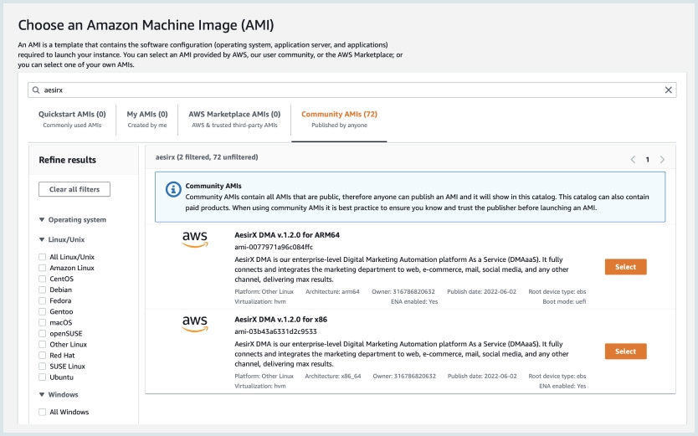698x436 pixels.
Task: Click the Community AMIs info icon
Action: click(173, 189)
